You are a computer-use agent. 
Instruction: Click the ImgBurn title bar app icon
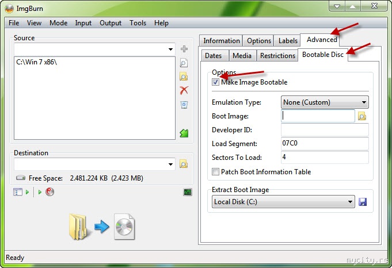[x=9, y=9]
